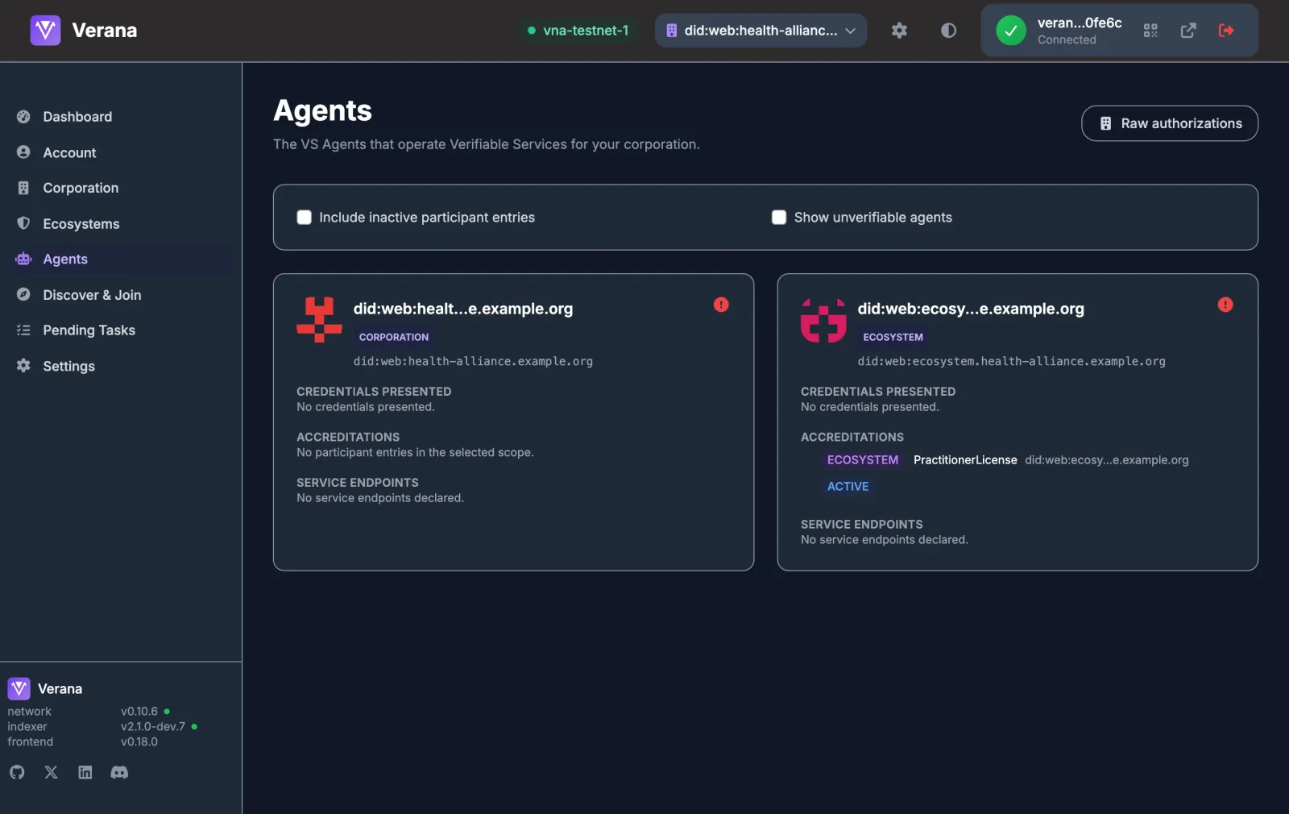Open did:web:healt...e.example.org agent title
This screenshot has width=1289, height=814.
[463, 309]
